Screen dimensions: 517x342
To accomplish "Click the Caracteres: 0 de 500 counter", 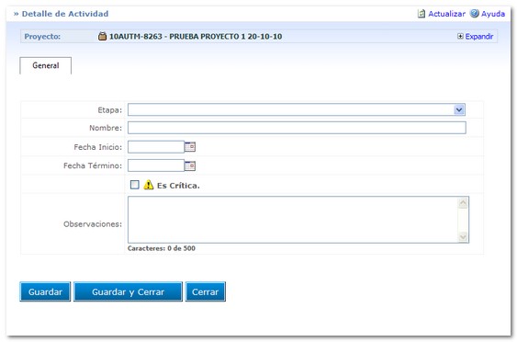I will coord(162,248).
